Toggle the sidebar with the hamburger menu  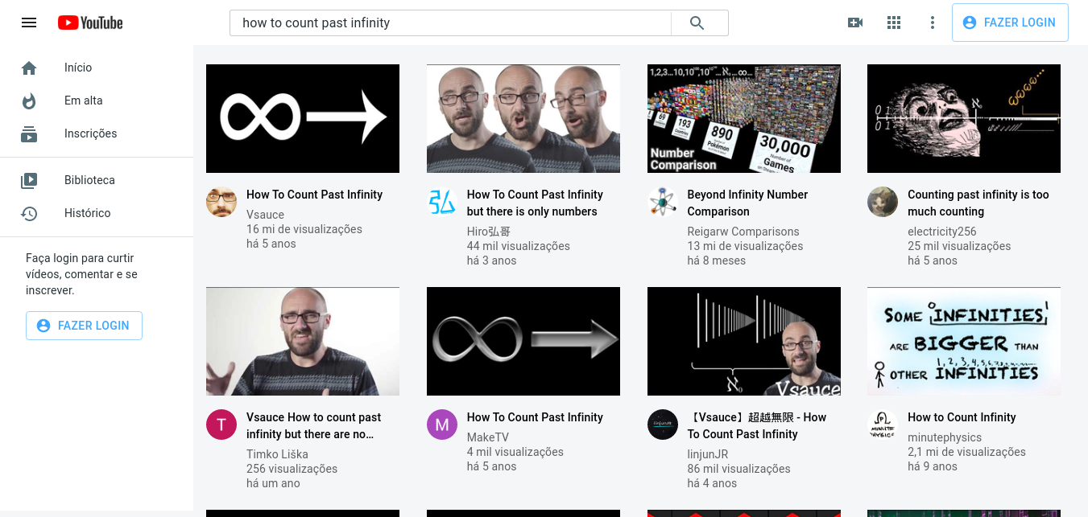point(29,23)
